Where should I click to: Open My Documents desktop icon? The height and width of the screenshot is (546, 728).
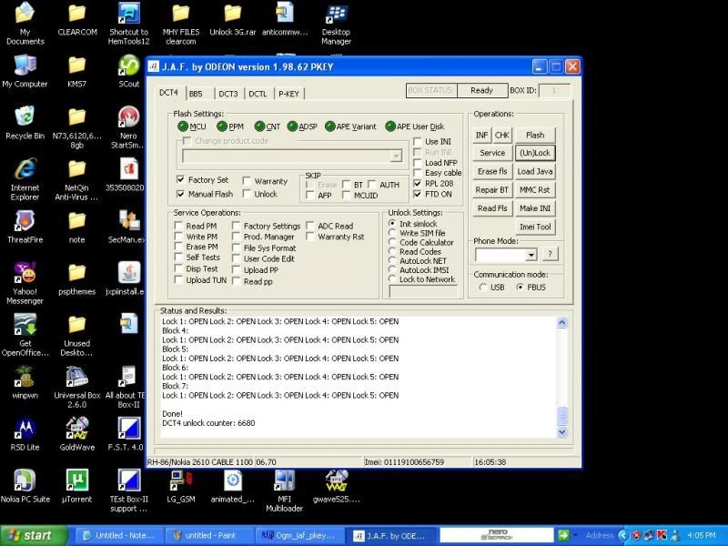pyautogui.click(x=25, y=24)
